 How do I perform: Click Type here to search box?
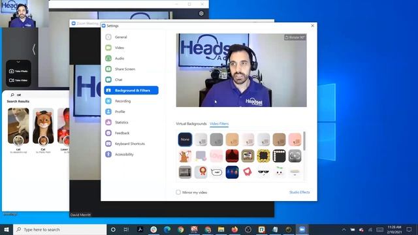point(60,229)
